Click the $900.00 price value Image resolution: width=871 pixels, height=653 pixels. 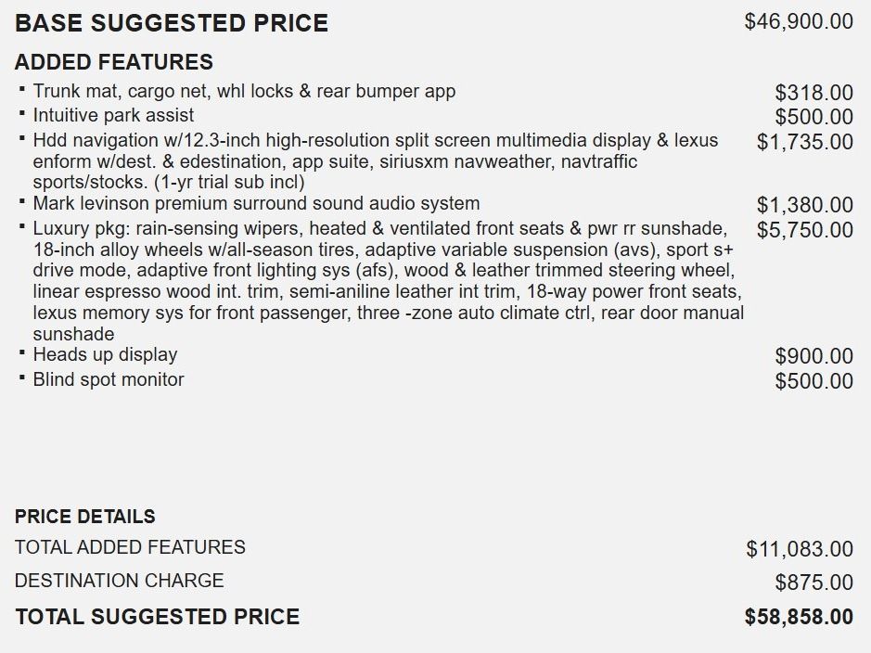813,356
